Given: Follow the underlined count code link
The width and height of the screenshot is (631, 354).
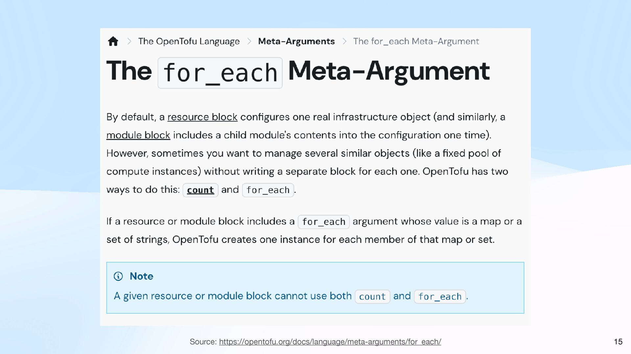Looking at the screenshot, I should pyautogui.click(x=200, y=190).
